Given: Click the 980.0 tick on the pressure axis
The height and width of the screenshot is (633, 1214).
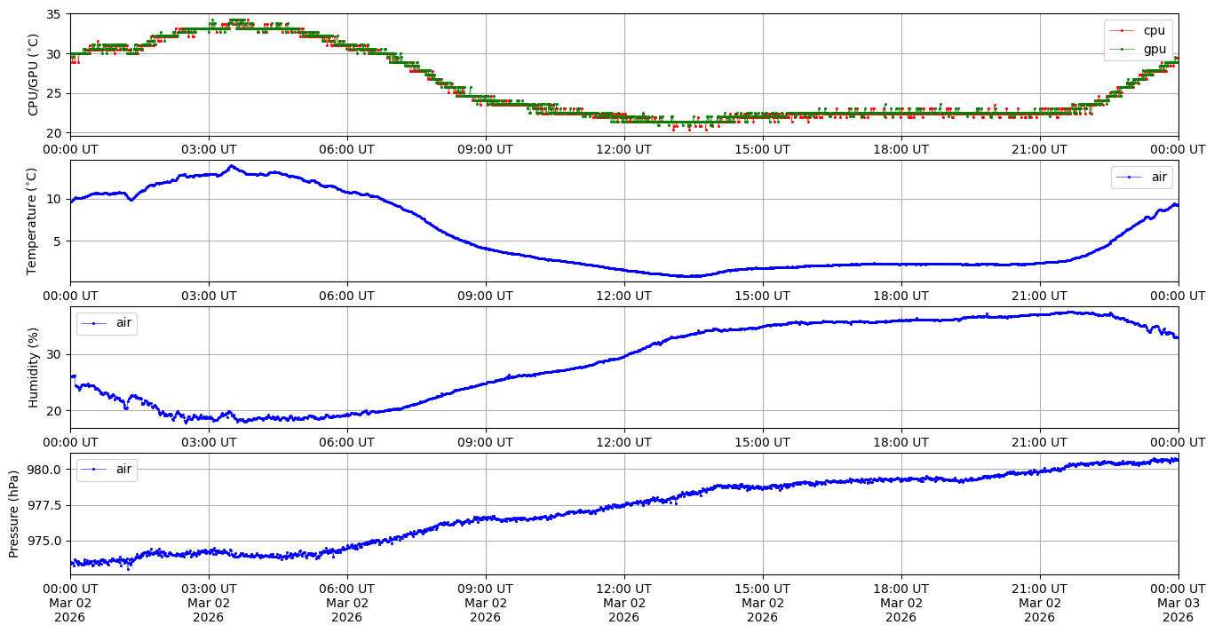Looking at the screenshot, I should click(x=45, y=470).
